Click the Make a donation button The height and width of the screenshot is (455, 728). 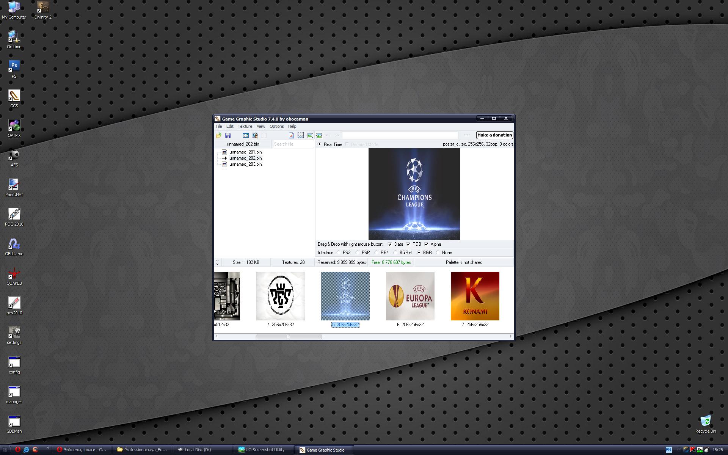tap(494, 135)
